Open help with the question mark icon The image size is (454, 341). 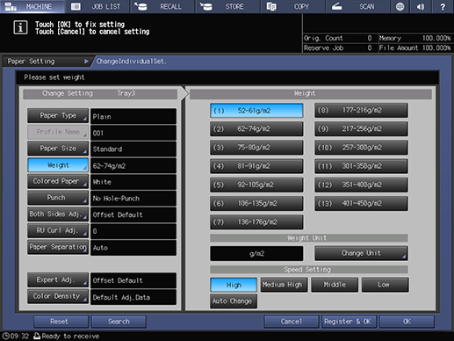(x=443, y=6)
